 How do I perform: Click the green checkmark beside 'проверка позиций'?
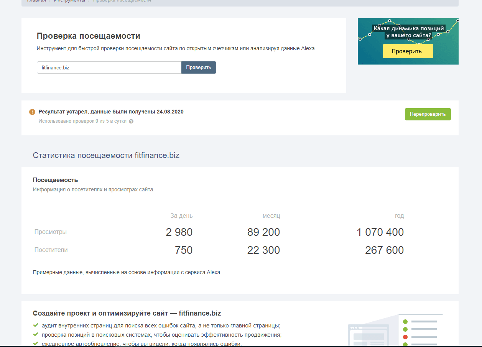click(x=36, y=334)
